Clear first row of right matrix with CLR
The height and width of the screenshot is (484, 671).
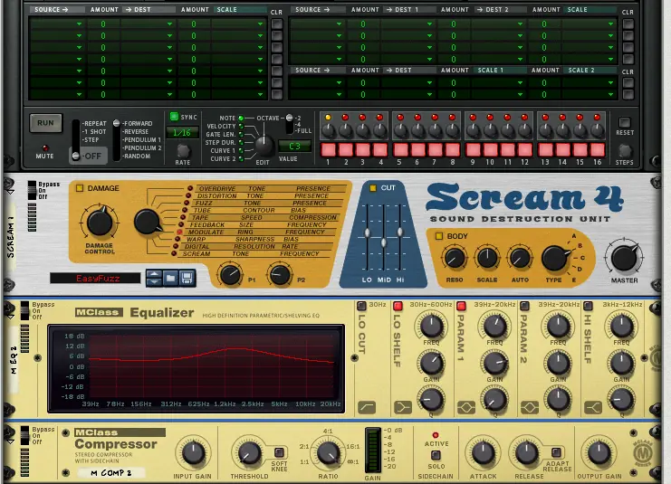pyautogui.click(x=628, y=24)
